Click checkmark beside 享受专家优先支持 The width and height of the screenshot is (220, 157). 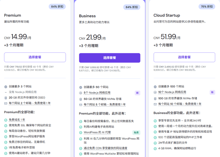coord(155,121)
